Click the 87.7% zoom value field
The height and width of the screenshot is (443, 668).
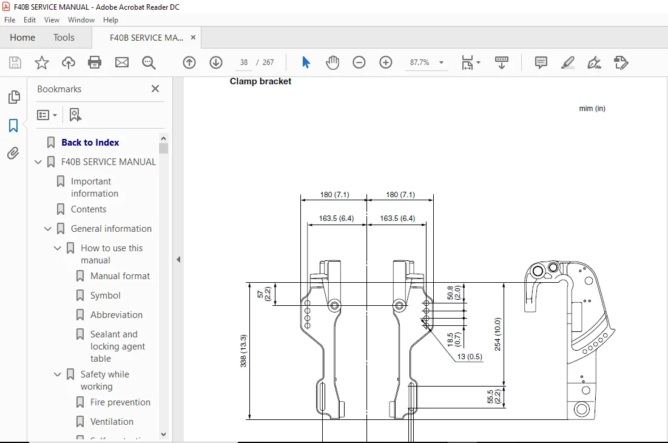420,63
